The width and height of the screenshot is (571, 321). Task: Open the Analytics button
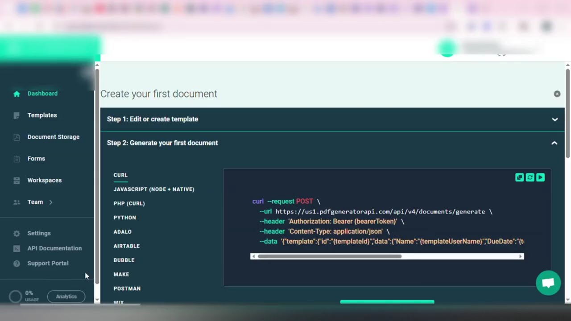click(66, 296)
